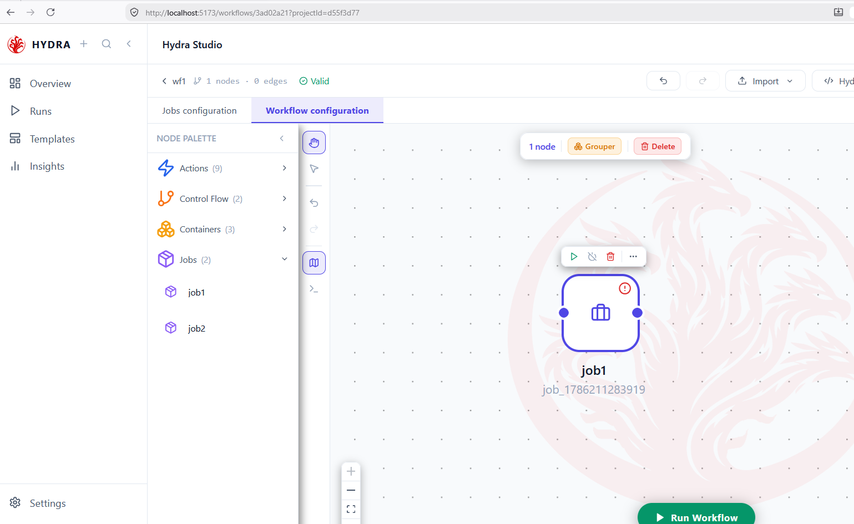Click the top bar undo button

click(x=663, y=81)
